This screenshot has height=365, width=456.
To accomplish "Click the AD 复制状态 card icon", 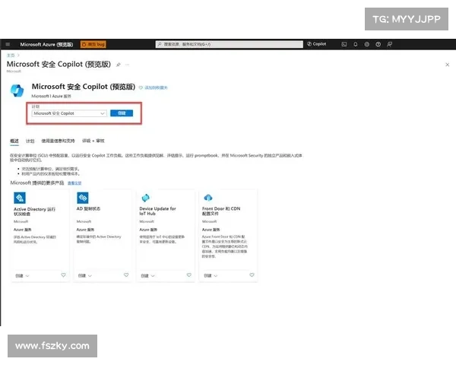I will pos(83,198).
